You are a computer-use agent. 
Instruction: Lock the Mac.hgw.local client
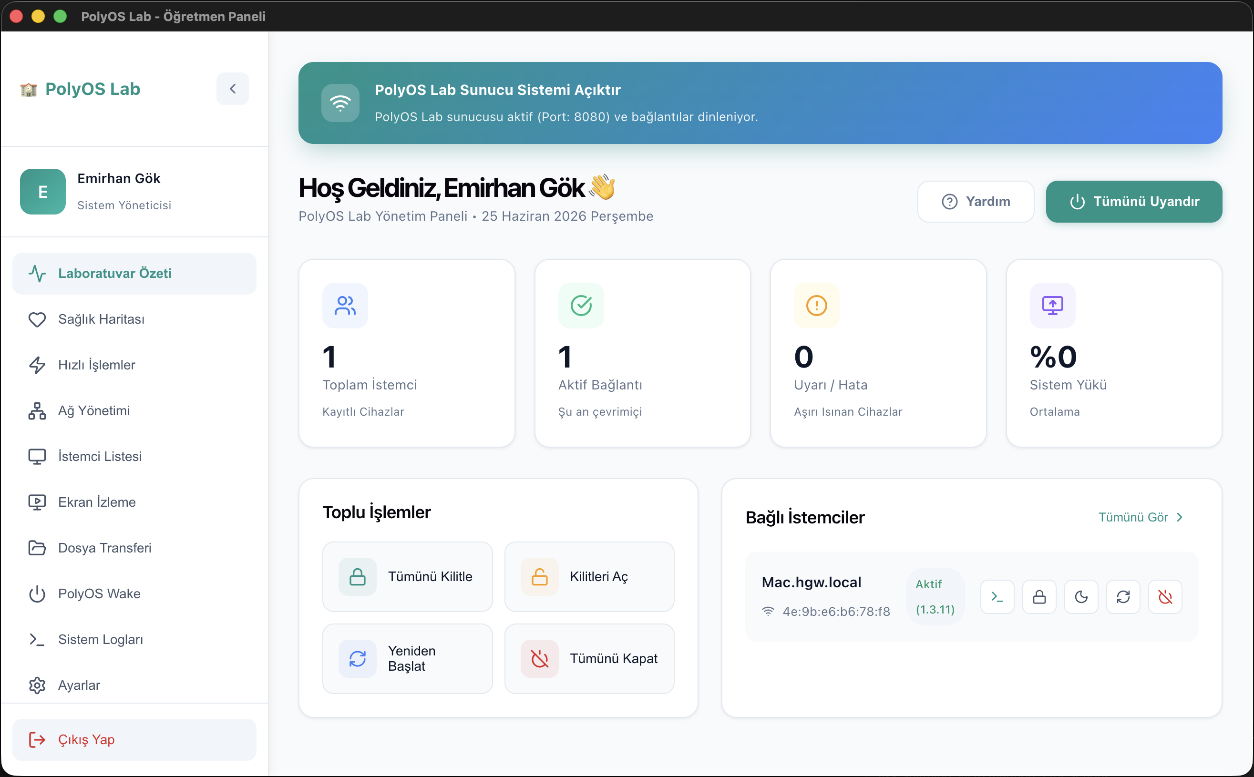pos(1039,597)
